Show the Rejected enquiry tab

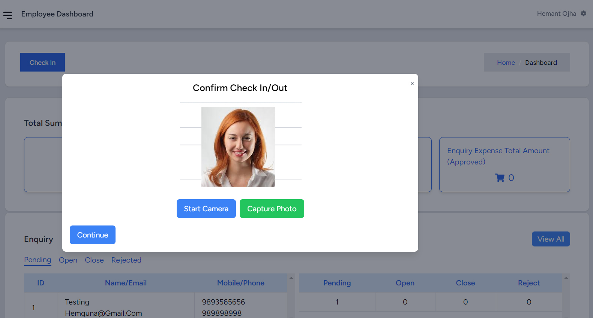126,260
